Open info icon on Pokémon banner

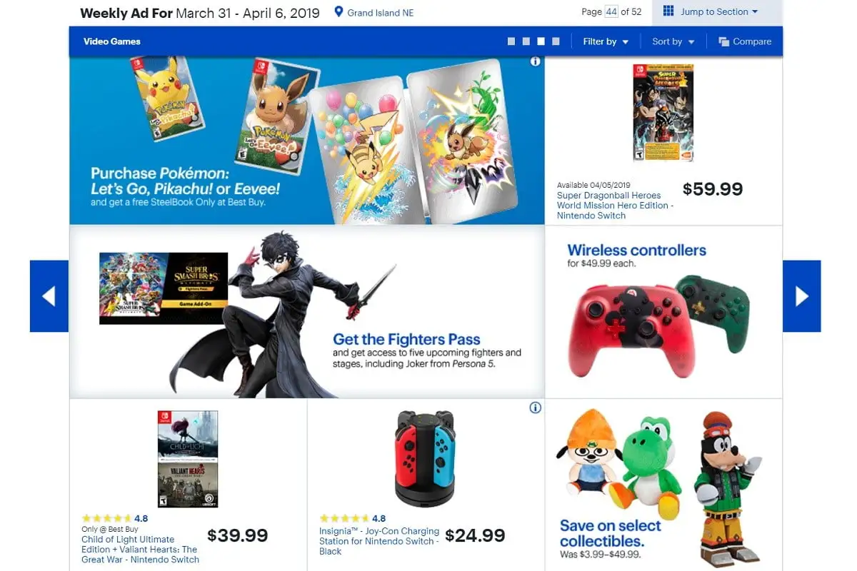click(x=536, y=62)
